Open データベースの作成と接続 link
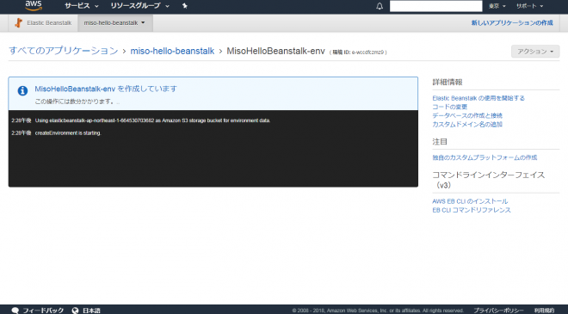The image size is (568, 314). click(x=467, y=115)
